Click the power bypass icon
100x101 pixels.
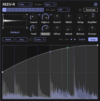click(x=80, y=10)
